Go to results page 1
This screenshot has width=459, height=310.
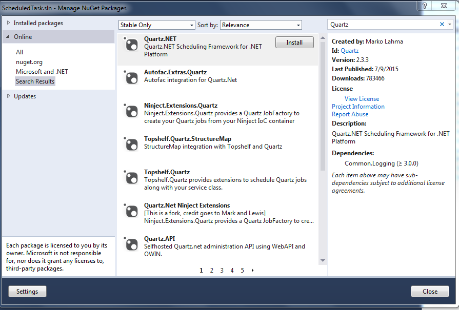pyautogui.click(x=201, y=271)
